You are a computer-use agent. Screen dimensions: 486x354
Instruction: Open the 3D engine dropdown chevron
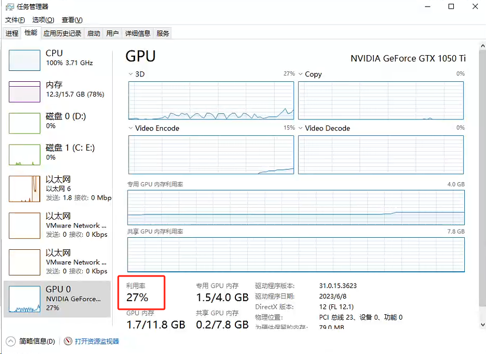pyautogui.click(x=130, y=74)
